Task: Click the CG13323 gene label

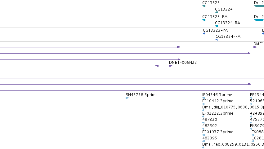Action: (x=211, y=3)
